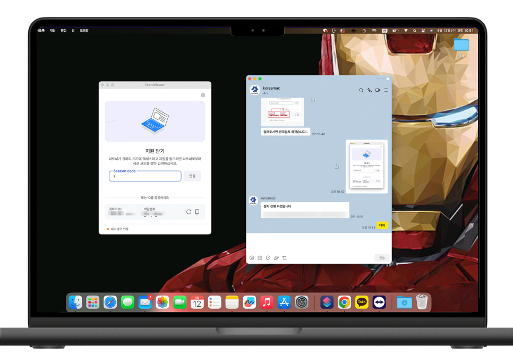Open the Trash in the Dock
Image resolution: width=513 pixels, height=355 pixels.
(422, 302)
